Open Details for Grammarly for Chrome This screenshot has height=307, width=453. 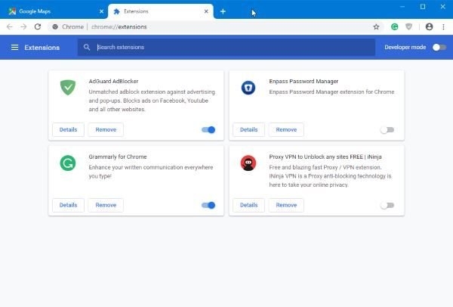pos(68,205)
